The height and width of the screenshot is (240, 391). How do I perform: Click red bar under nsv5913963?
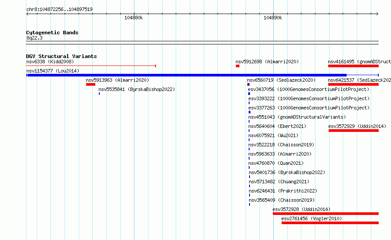click(91, 84)
